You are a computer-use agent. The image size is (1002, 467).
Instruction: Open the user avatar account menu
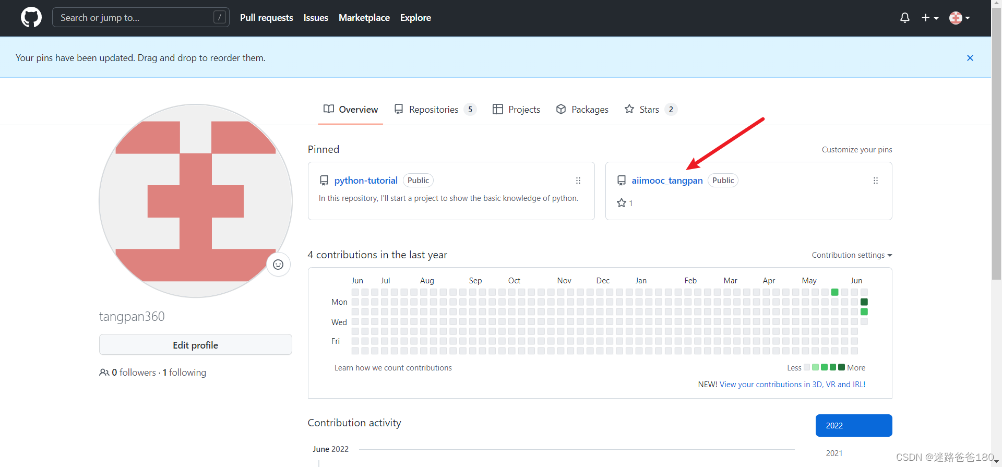click(959, 18)
